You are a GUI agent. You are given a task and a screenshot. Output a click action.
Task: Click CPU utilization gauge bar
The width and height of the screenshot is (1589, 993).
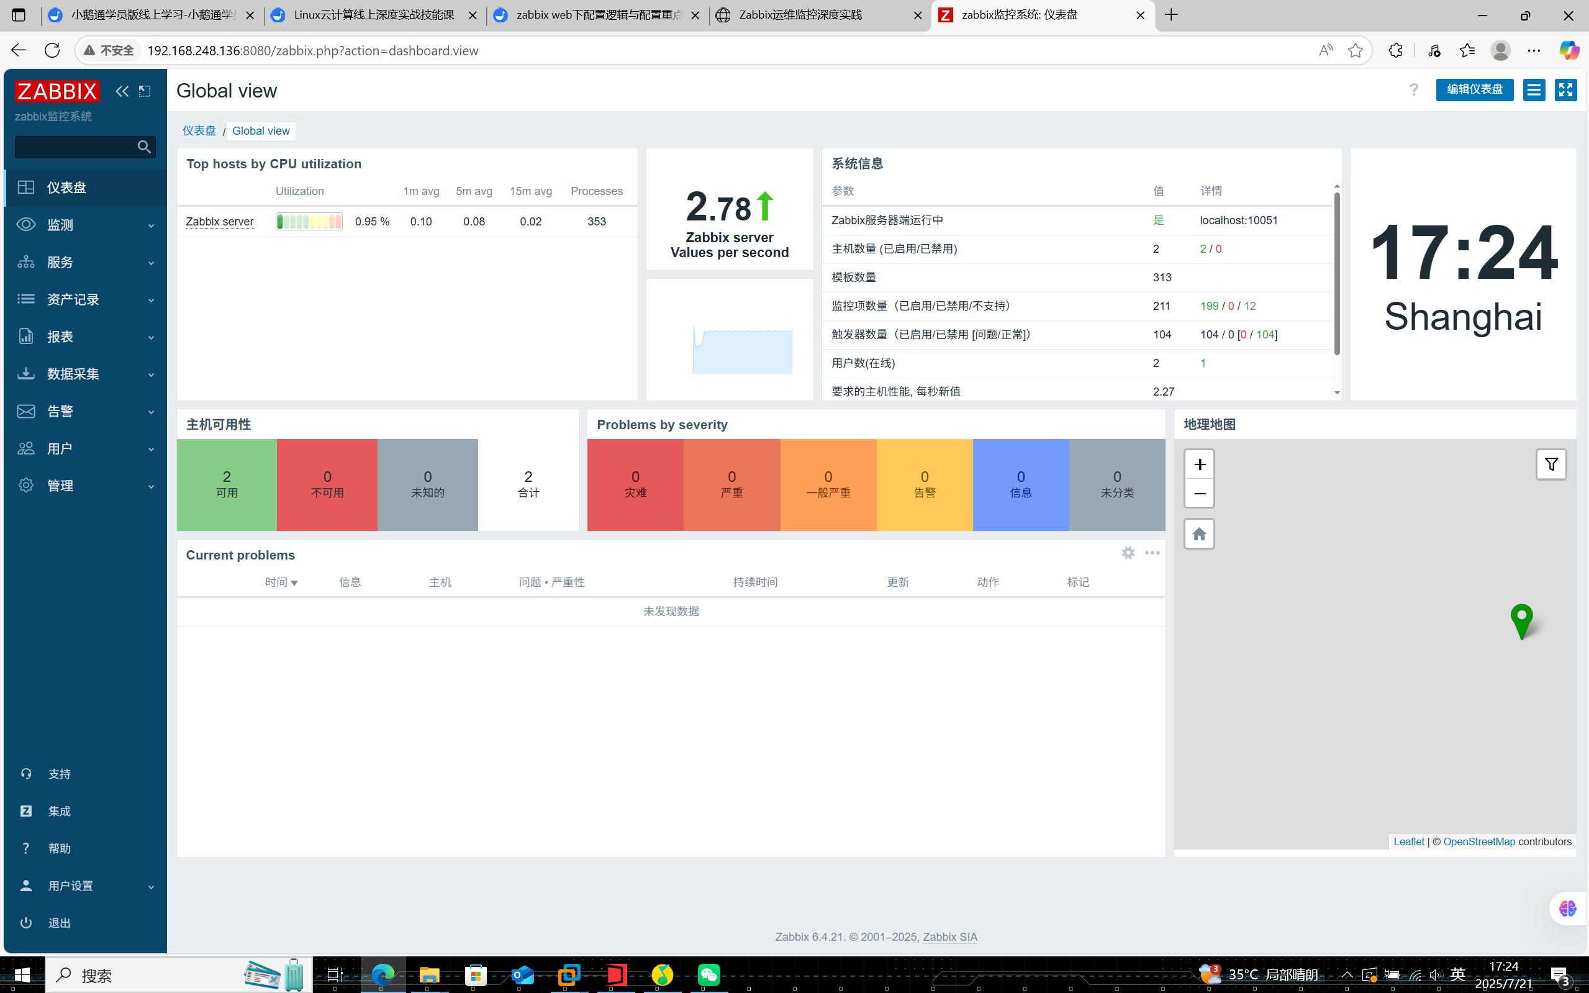tap(309, 222)
